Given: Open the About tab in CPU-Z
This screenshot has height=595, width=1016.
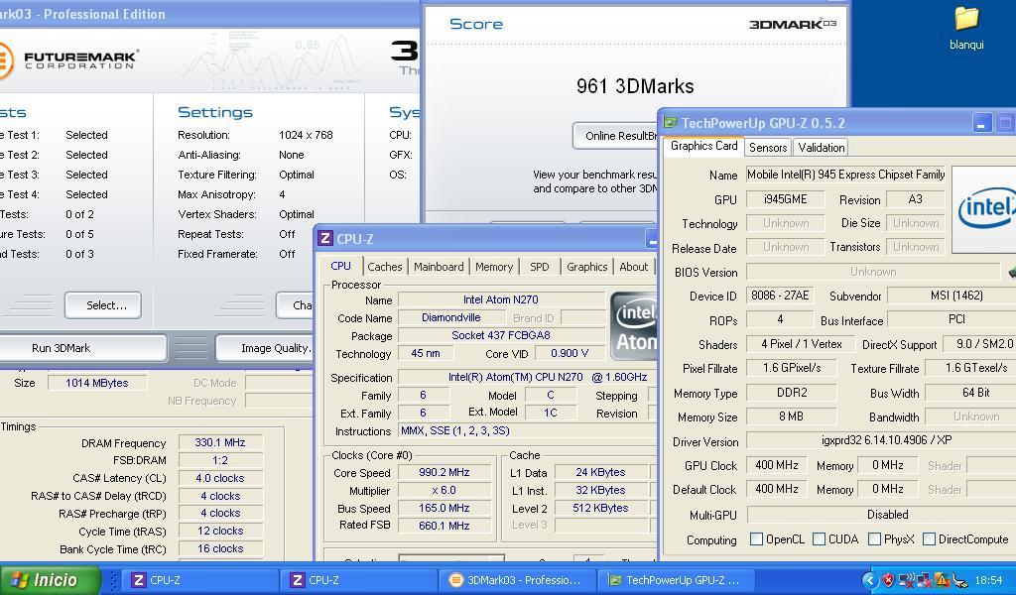Looking at the screenshot, I should [634, 267].
